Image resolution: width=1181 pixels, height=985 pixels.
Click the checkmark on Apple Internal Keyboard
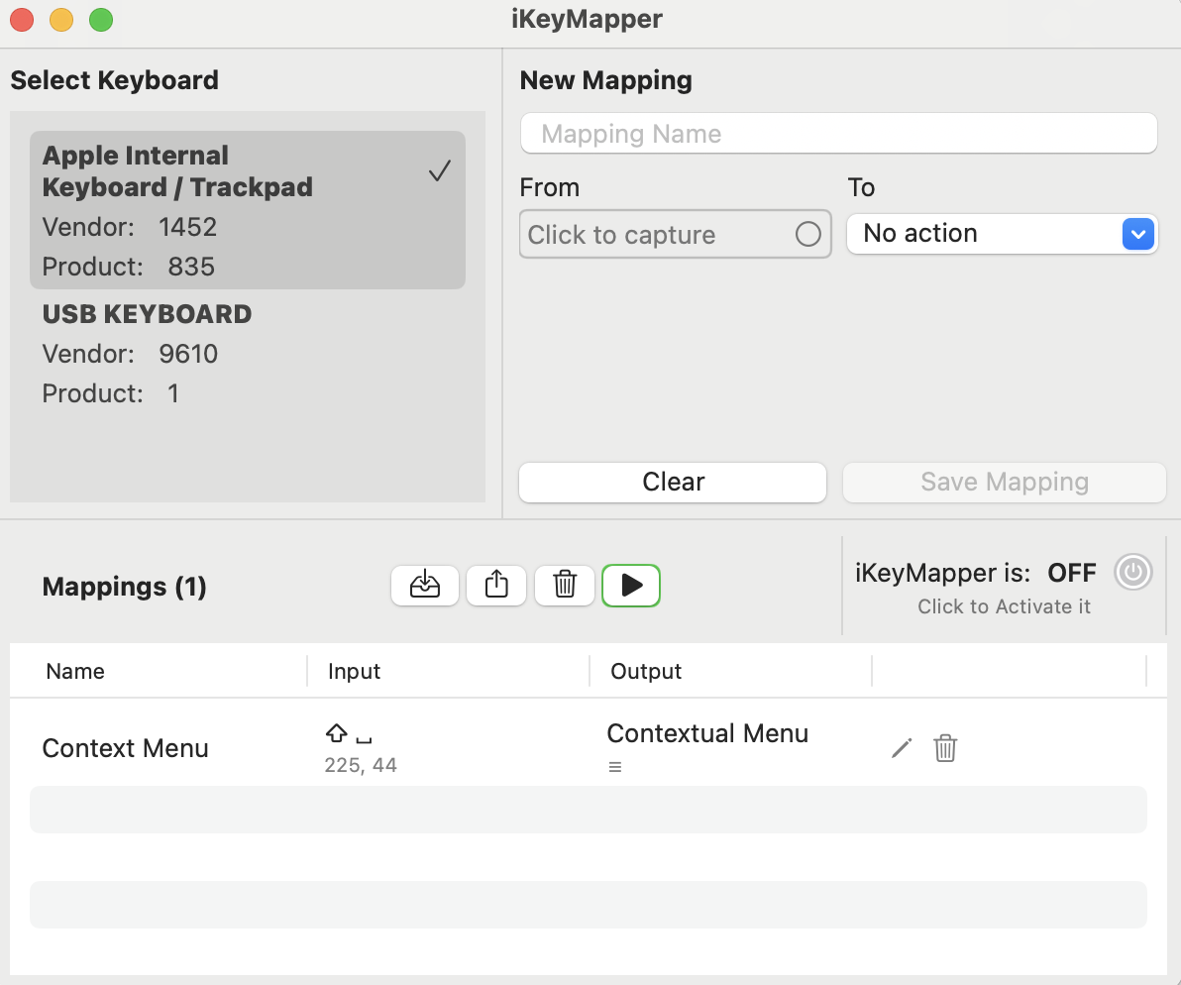click(439, 171)
